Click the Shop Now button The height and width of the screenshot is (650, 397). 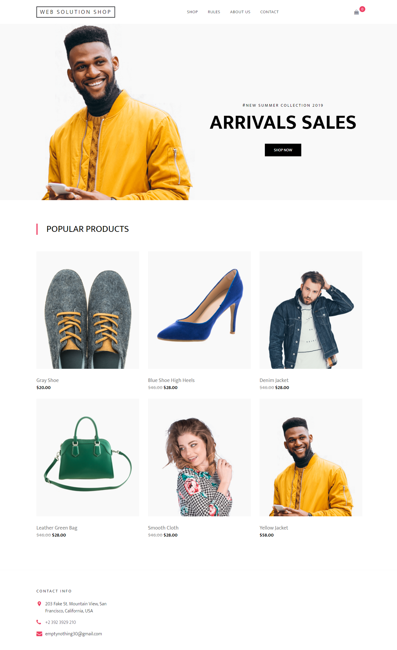pos(283,150)
